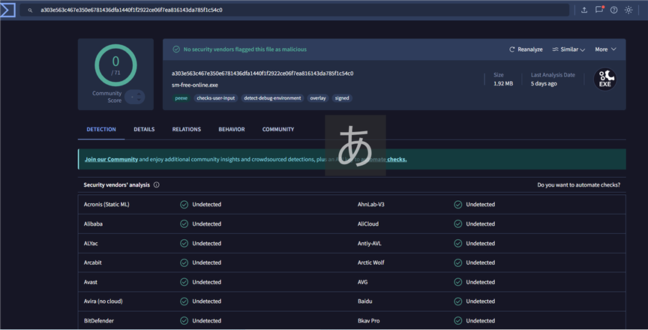Click the AhnLab-V3 undetected check icon
The height and width of the screenshot is (330, 648).
coord(458,205)
